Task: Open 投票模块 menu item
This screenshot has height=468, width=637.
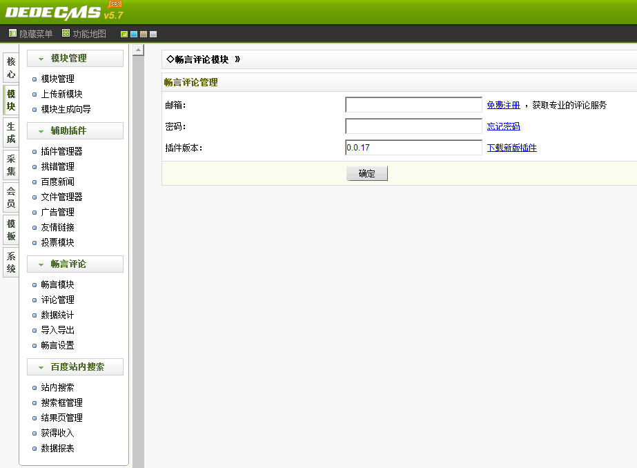Action: point(58,242)
